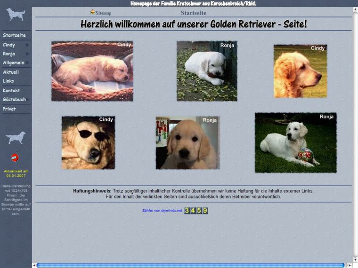Click the visitor counter digits 3459
This screenshot has height=268, width=358.
(196, 211)
